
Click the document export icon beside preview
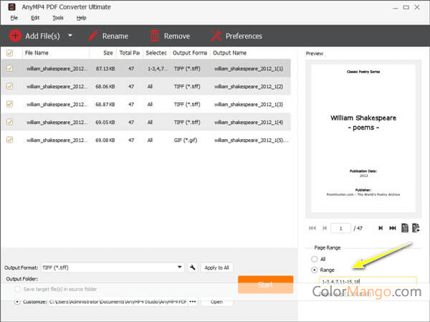[416, 228]
